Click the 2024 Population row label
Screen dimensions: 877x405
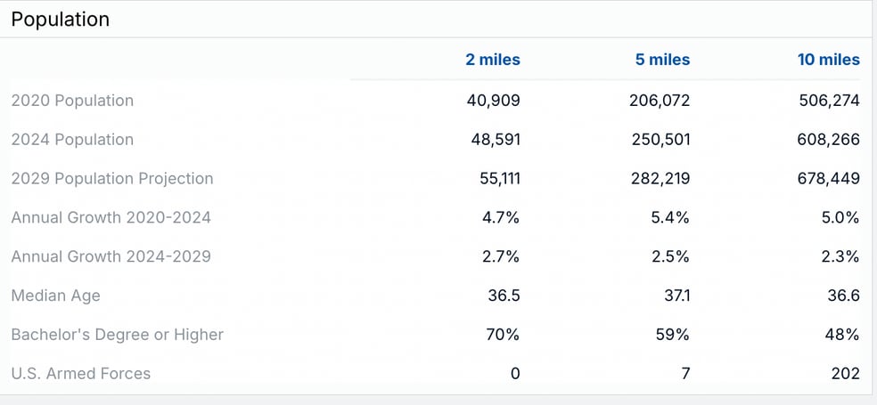pos(72,140)
